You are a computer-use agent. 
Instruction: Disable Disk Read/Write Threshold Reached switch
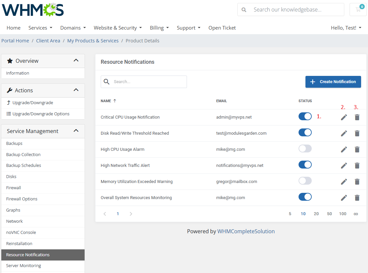pos(305,132)
